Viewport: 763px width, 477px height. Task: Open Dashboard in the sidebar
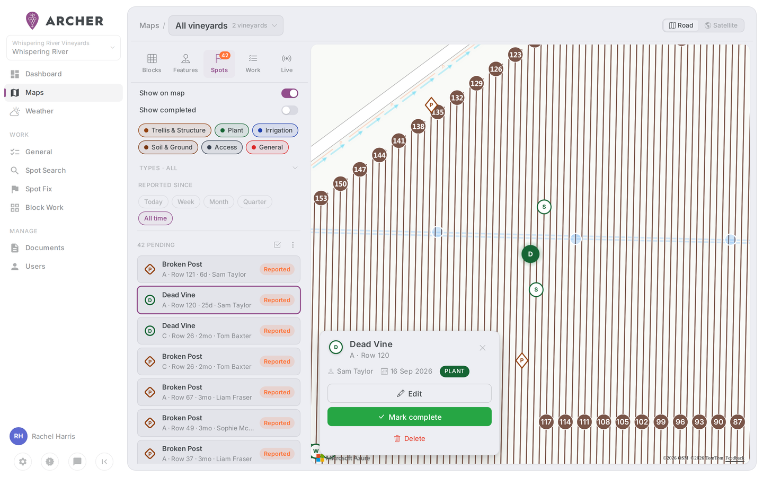(64, 74)
